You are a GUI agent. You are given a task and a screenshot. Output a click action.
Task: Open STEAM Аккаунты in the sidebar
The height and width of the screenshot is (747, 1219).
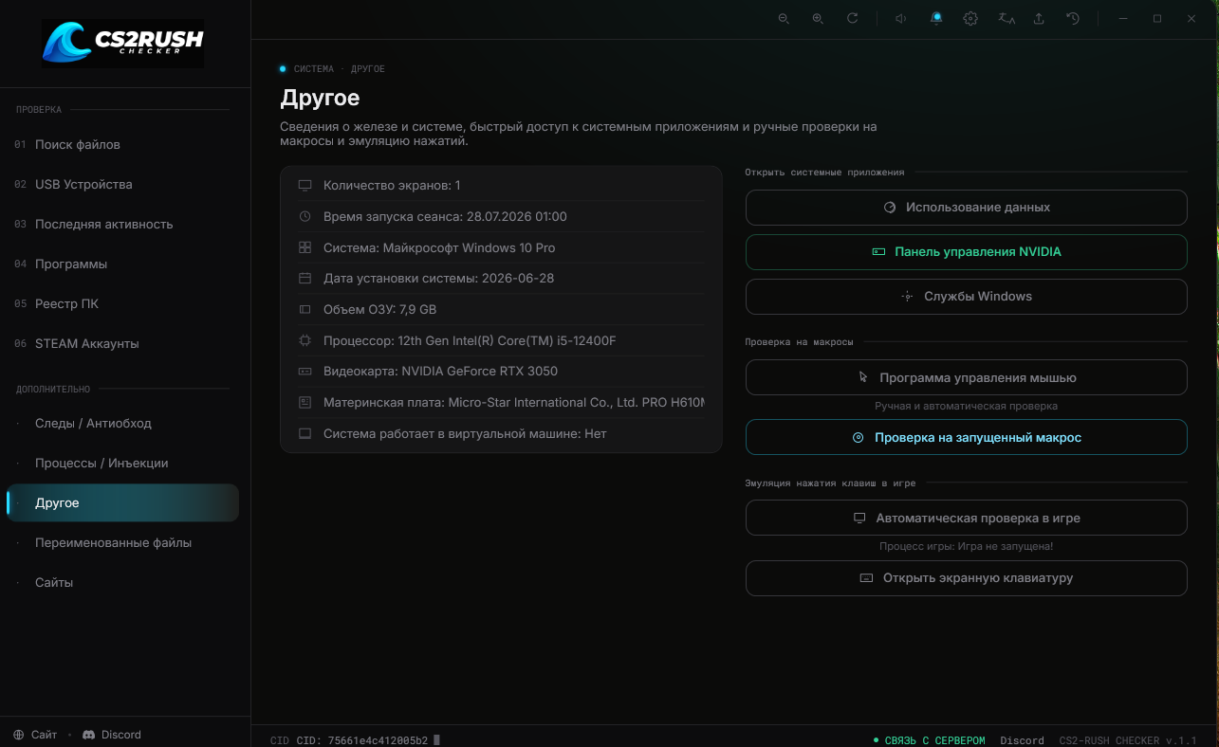123,344
